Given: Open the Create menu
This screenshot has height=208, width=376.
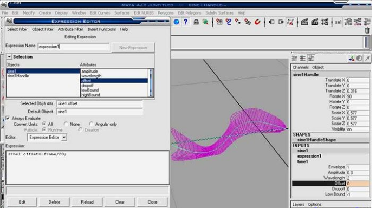Looking at the screenshot, I should pyautogui.click(x=45, y=12).
